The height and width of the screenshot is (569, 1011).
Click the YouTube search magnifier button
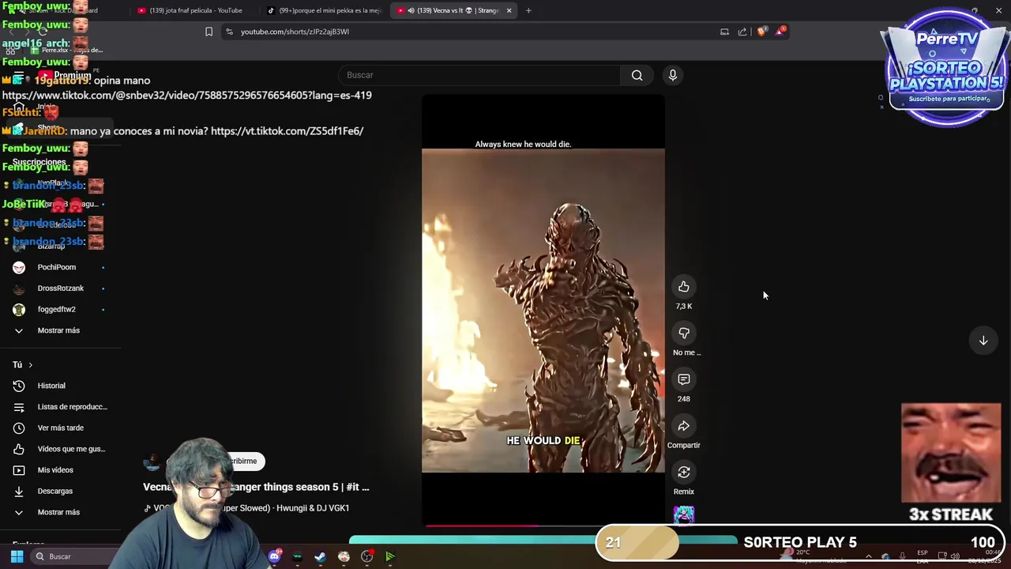[637, 75]
